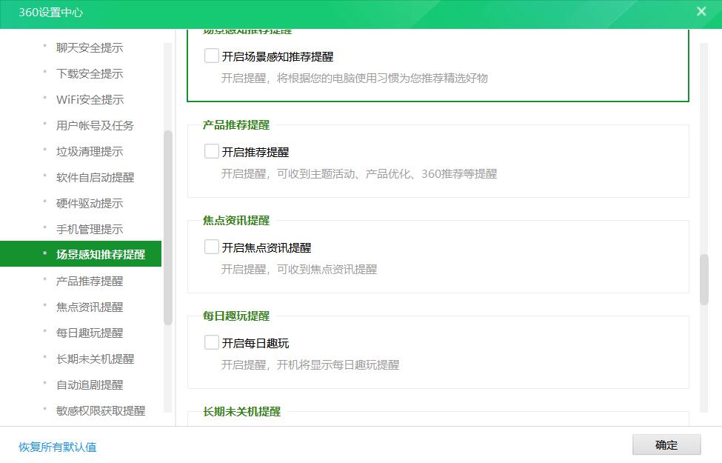Select 垃圾清理提示 in the sidebar
This screenshot has width=722, height=463.
89,151
